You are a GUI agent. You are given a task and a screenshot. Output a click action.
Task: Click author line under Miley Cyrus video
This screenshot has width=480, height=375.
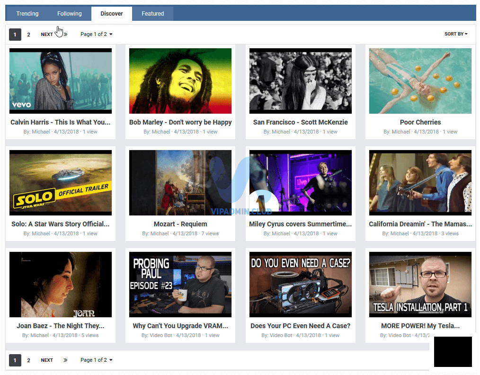[x=300, y=233]
